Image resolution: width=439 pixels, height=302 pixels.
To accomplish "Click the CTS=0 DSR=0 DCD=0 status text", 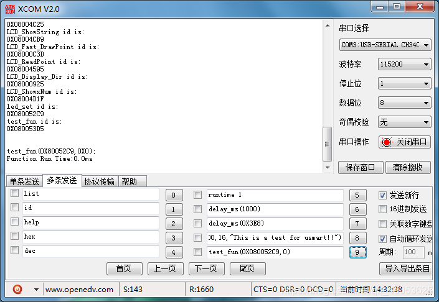I will 293,290.
